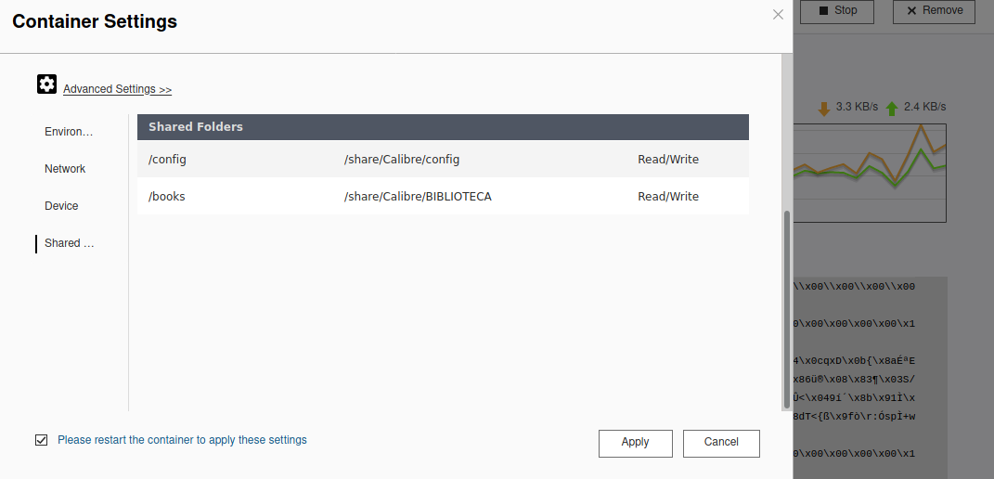The image size is (994, 479).
Task: Toggle the restart container checkbox
Action: click(41, 440)
